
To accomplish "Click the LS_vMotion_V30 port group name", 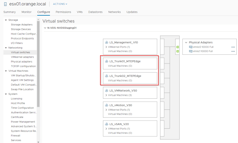I will pyautogui.click(x=121, y=105).
